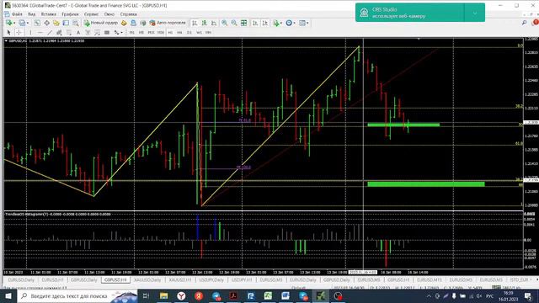Switch to the USDJPY,Daily chart tab
Screen dimensions: 539x303
click(x=211, y=280)
